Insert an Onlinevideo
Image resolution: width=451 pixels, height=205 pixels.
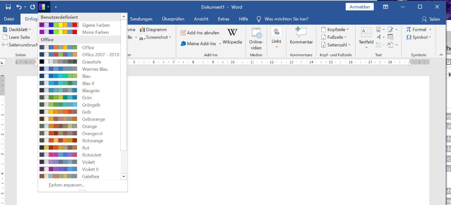point(256,38)
